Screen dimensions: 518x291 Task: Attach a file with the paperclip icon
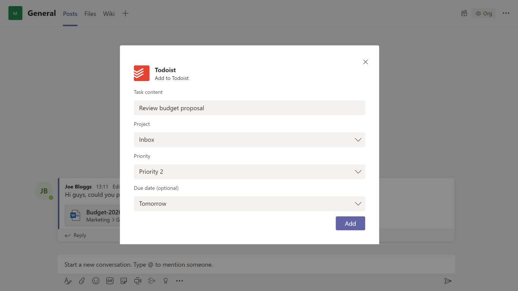(82, 281)
